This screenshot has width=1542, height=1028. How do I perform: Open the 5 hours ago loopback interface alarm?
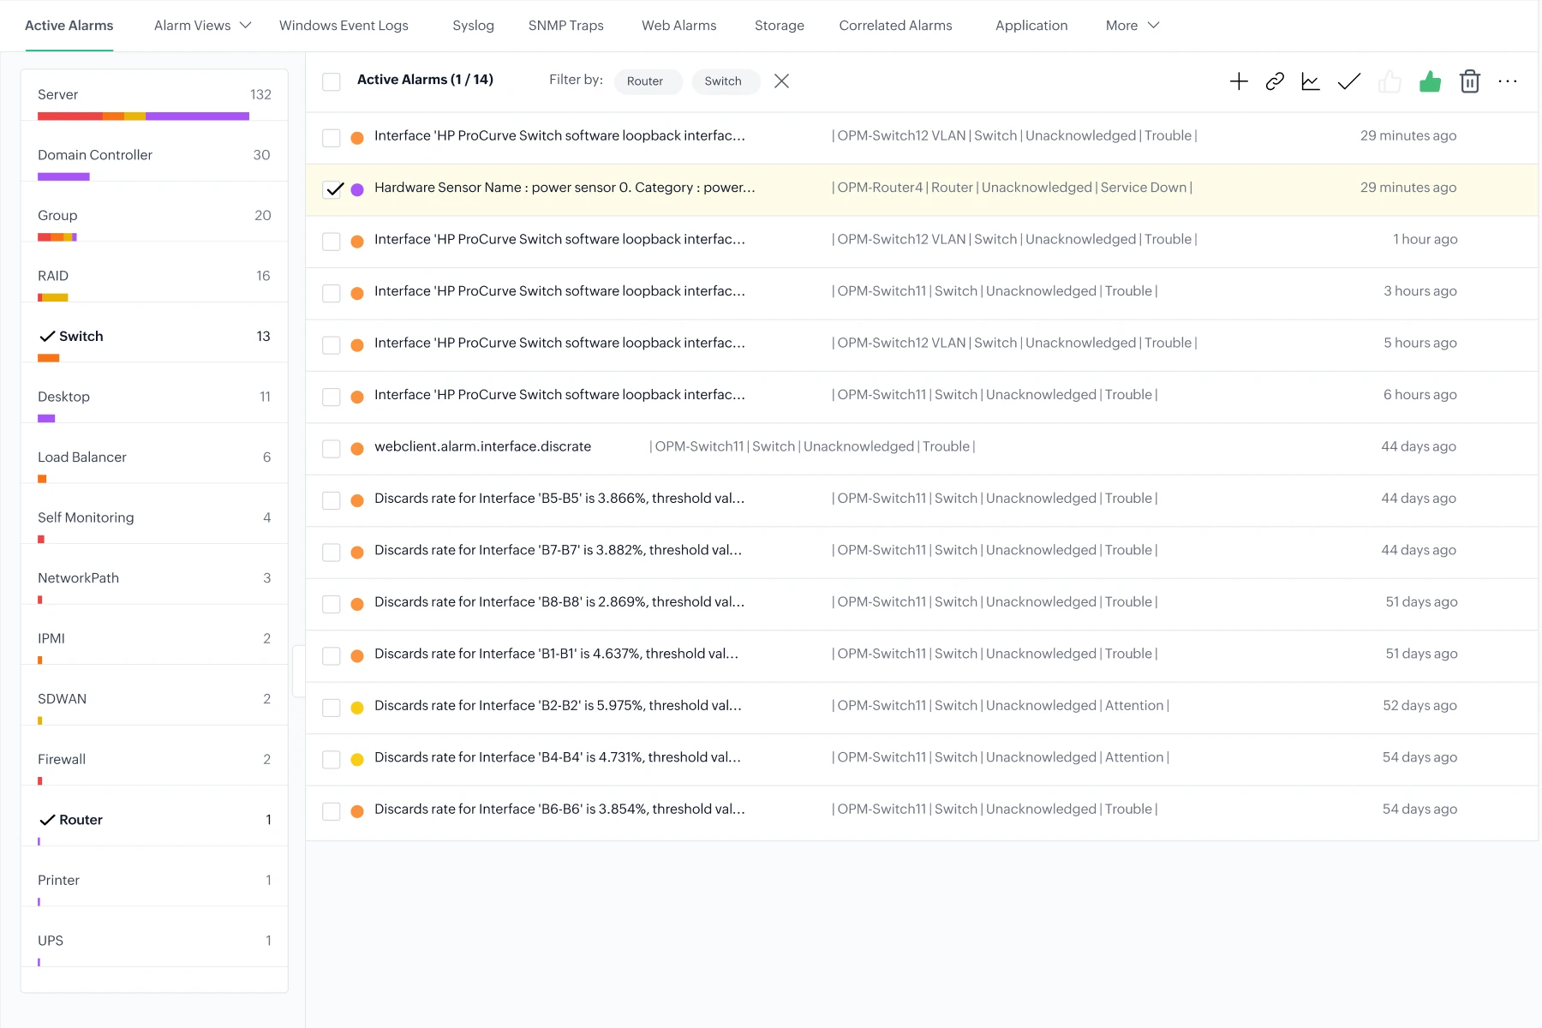point(559,343)
